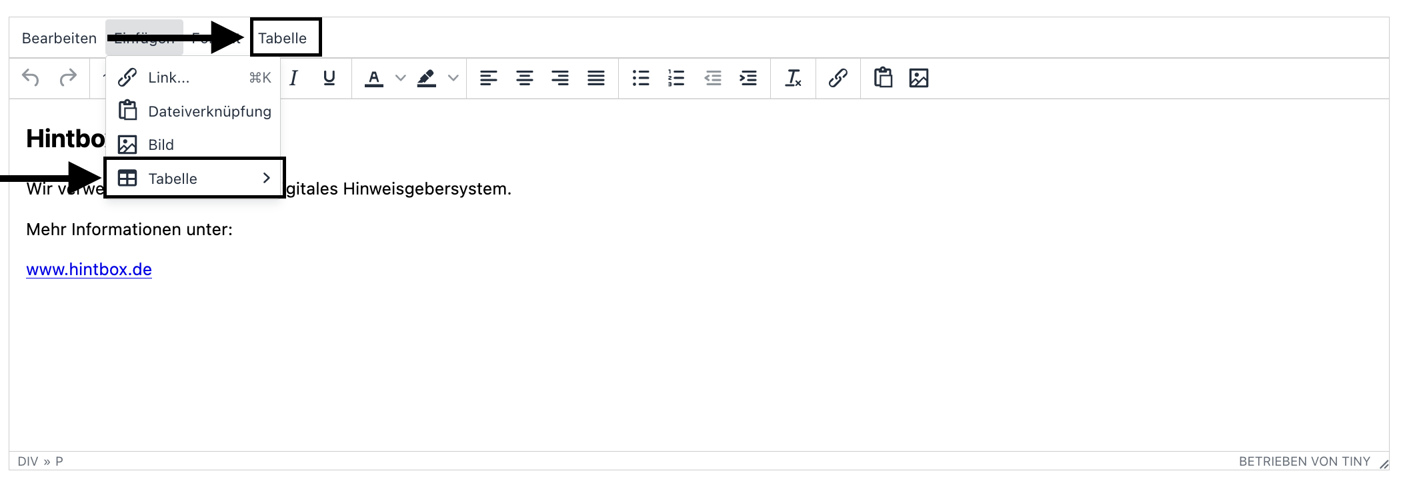Toggle underline formatting
Image resolution: width=1403 pixels, height=481 pixels.
coord(329,78)
